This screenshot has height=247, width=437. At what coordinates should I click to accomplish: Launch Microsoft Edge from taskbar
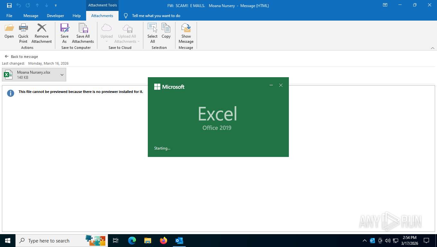(x=132, y=241)
